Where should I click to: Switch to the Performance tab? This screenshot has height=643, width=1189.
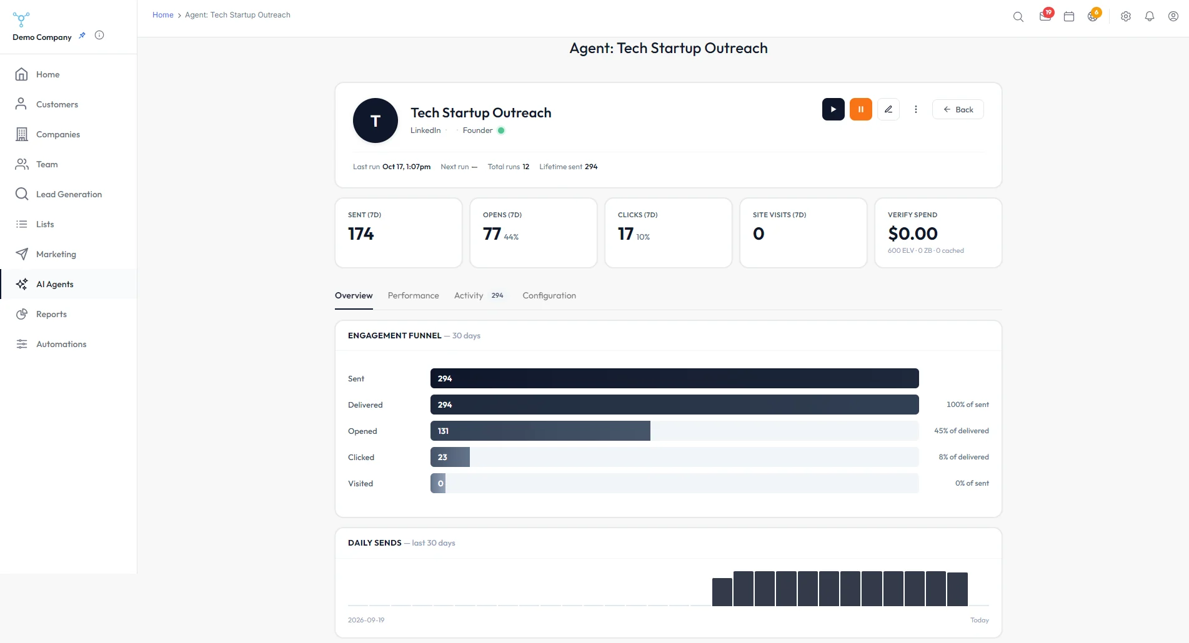[x=413, y=296]
